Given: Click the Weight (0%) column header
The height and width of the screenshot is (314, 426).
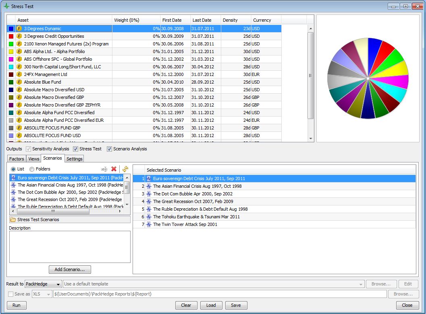Looking at the screenshot, I should tap(136, 20).
